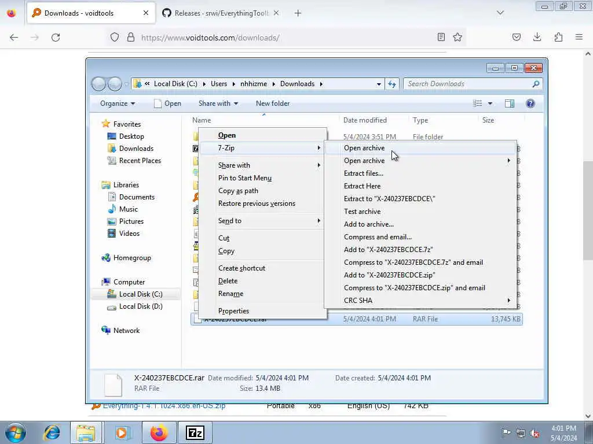Viewport: 593px width, 444px height.
Task: Open the address bar history dropdown
Action: pos(379,84)
